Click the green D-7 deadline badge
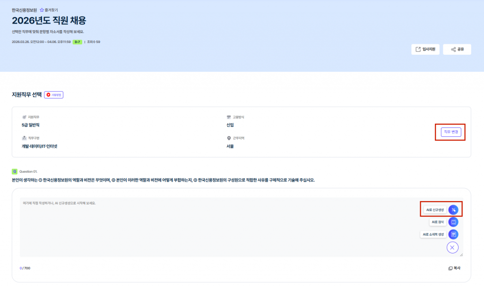Viewport: 484px width, 286px height. pos(77,42)
